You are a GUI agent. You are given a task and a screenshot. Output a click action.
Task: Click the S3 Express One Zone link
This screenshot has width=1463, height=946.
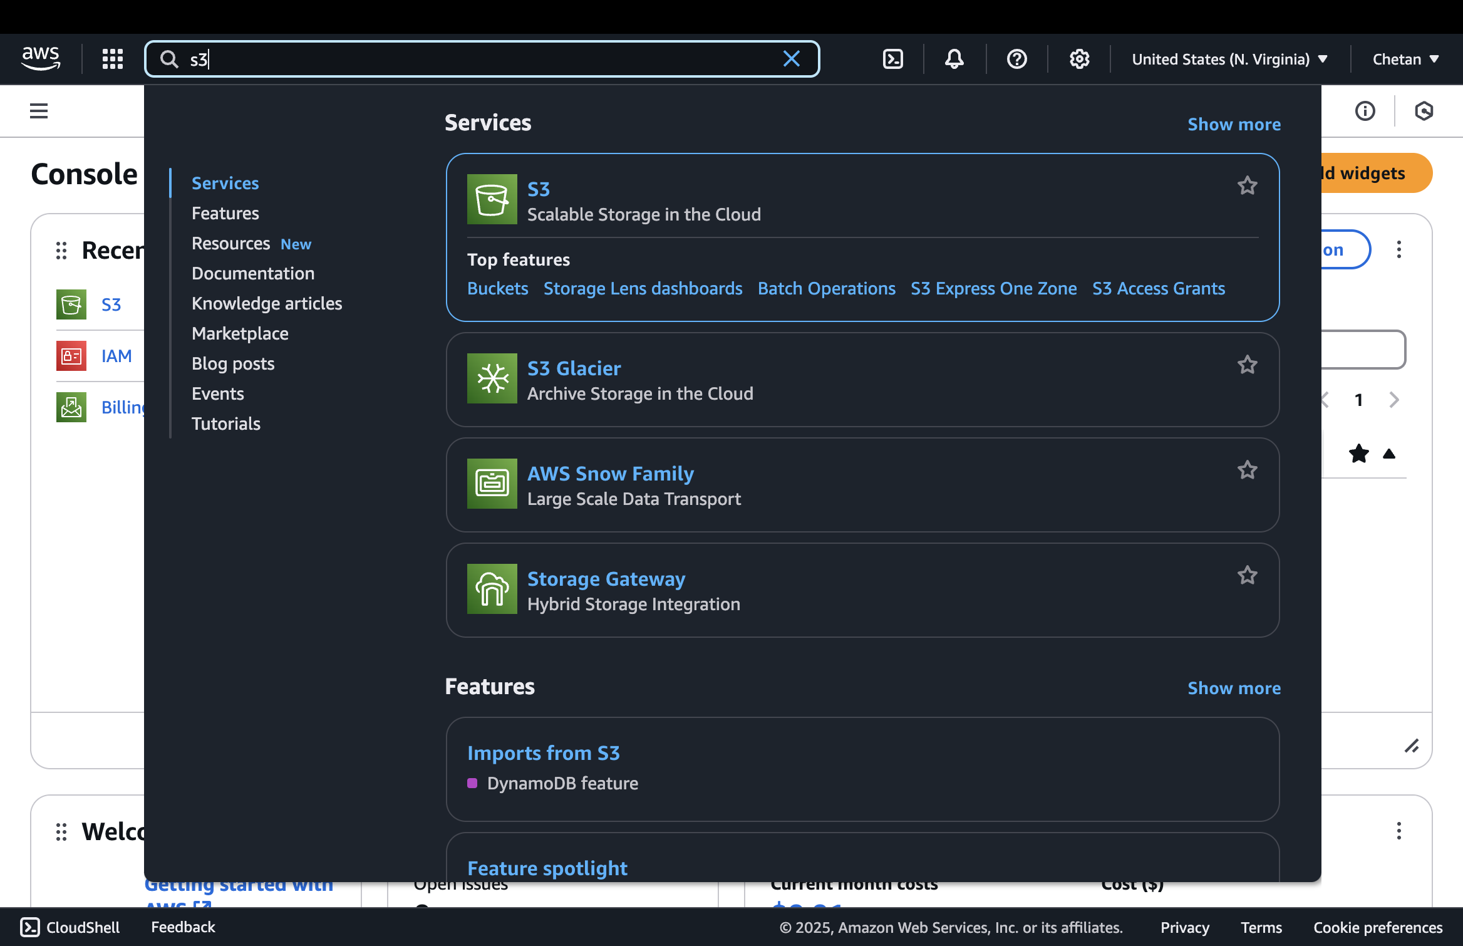[993, 288]
